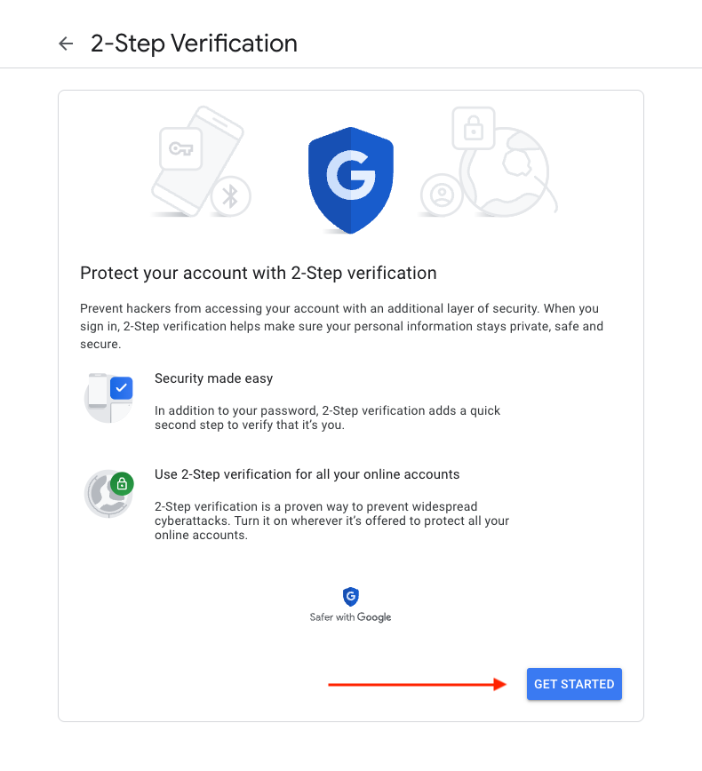Click the GET STARTED button
The width and height of the screenshot is (702, 771).
tap(574, 684)
